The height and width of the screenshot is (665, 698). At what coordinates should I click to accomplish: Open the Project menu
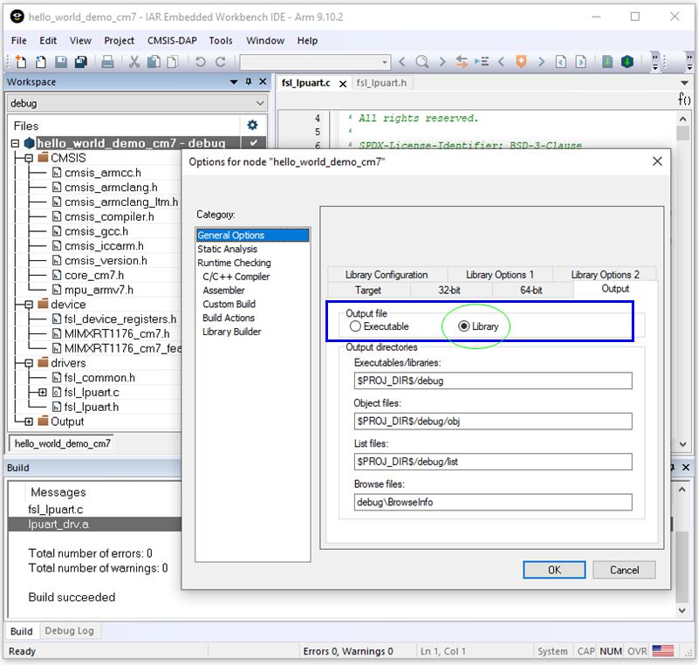119,40
